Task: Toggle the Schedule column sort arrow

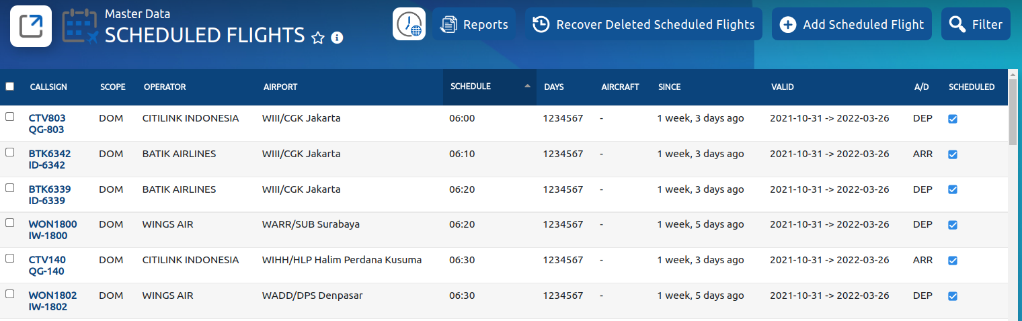Action: coord(527,86)
